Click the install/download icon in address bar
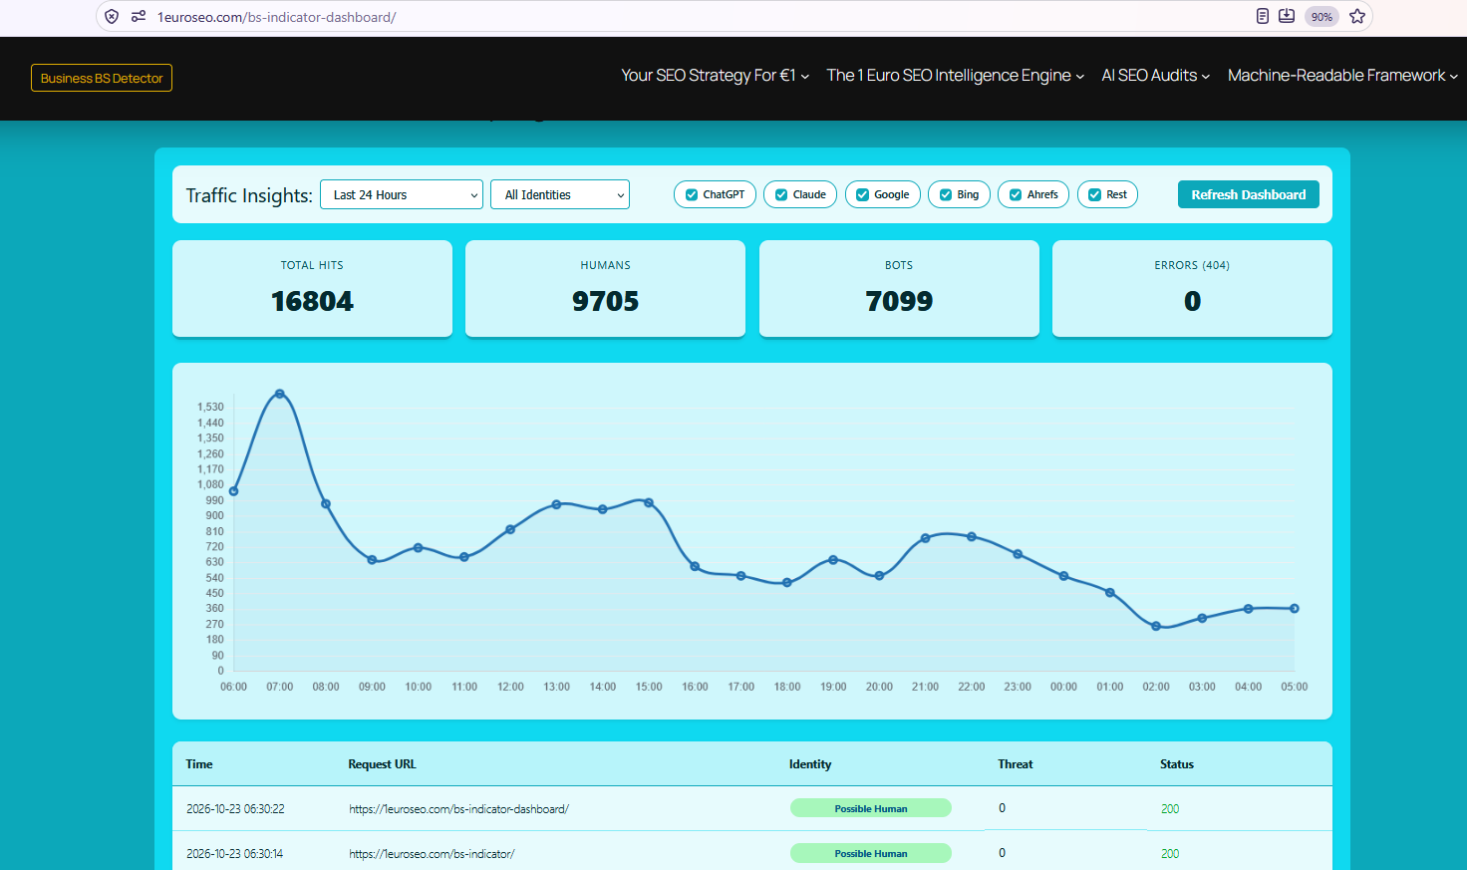Viewport: 1467px width, 870px height. [1287, 16]
